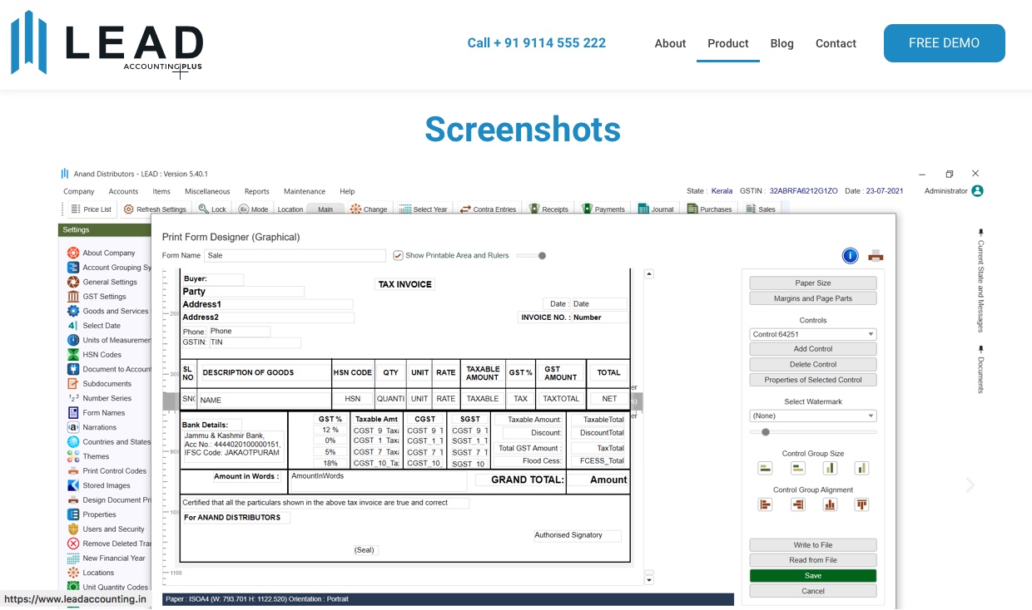Open the Select Watermark dropdown

tap(812, 416)
